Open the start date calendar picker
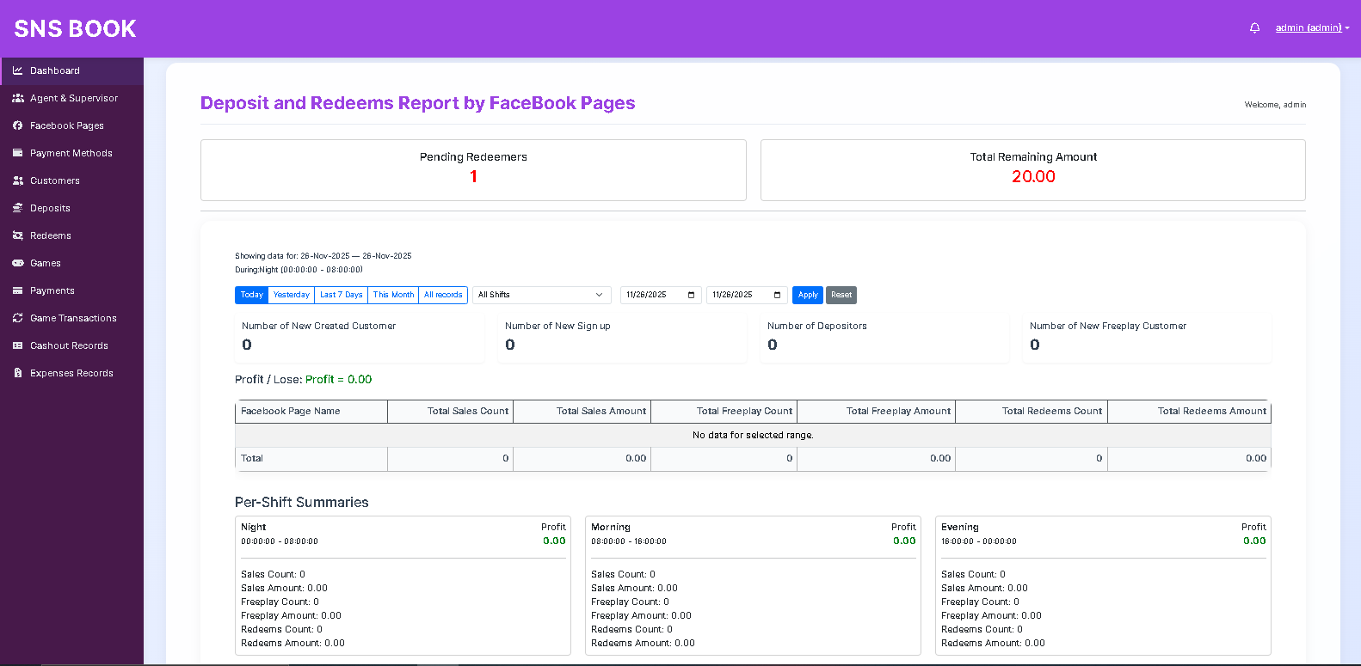 pyautogui.click(x=691, y=295)
